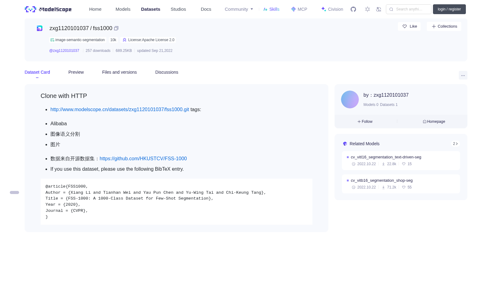The image size is (492, 307).
Task: Open @zxg1120101037 profile link
Action: click(x=64, y=51)
